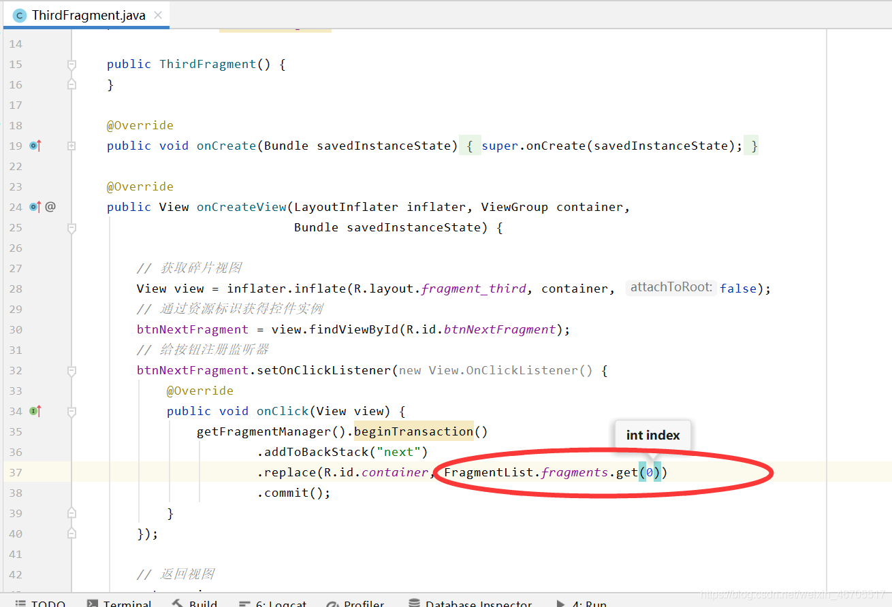Open the Terminal tool window
This screenshot has height=607, width=892.
click(119, 603)
